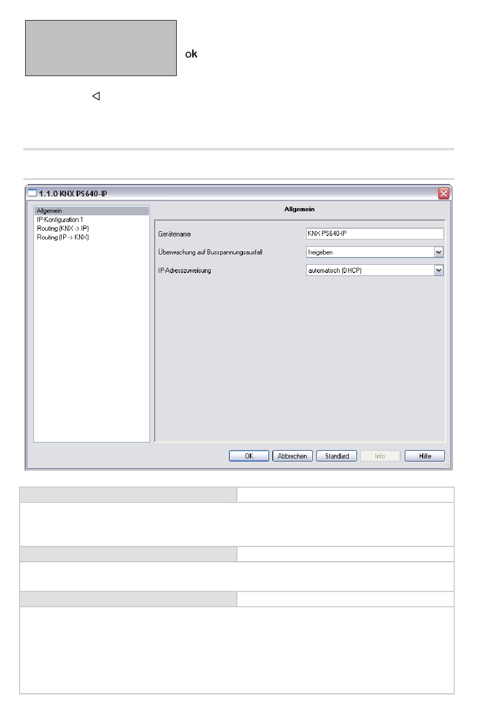This screenshot has width=488, height=718.
Task: Click the gray display box
Action: point(101,48)
